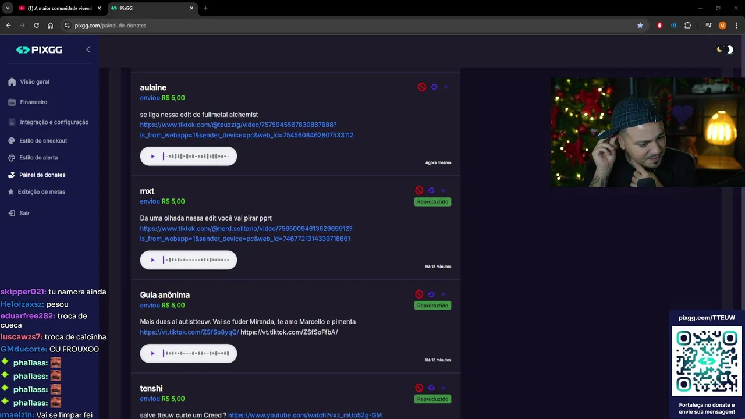Seek in mxt's audio waveform
Screen dimensions: 745x419
click(x=197, y=260)
